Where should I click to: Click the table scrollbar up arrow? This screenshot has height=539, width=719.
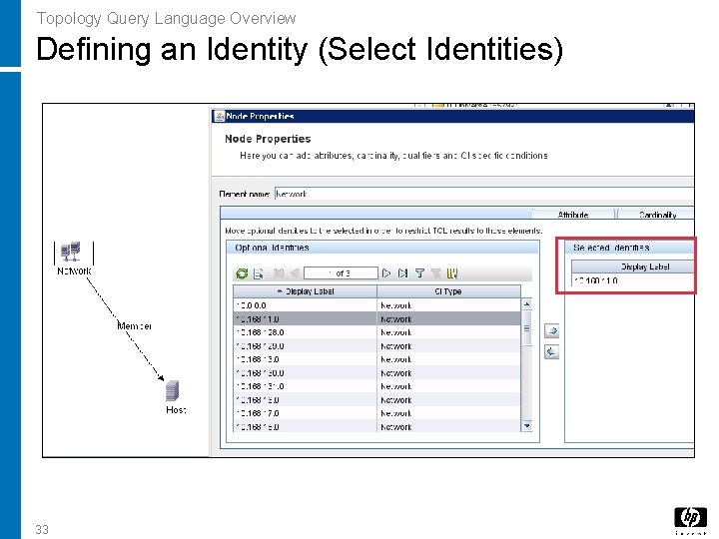527,303
